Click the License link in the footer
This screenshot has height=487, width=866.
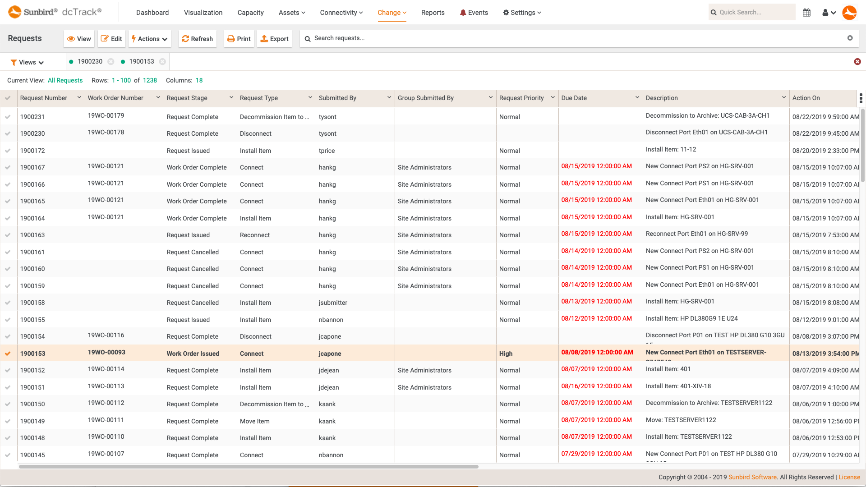click(x=849, y=477)
